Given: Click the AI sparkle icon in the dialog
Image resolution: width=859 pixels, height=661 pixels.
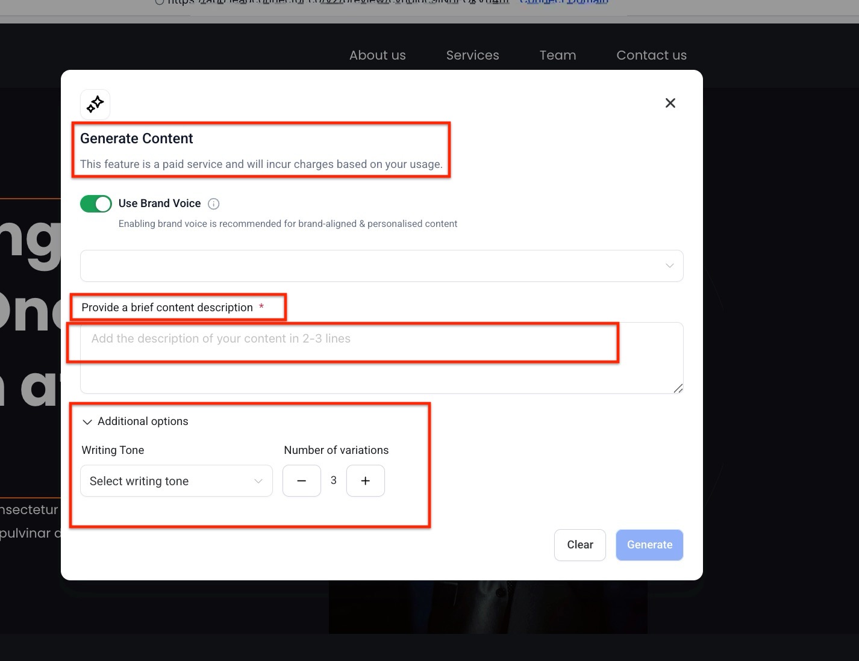Looking at the screenshot, I should [x=95, y=104].
